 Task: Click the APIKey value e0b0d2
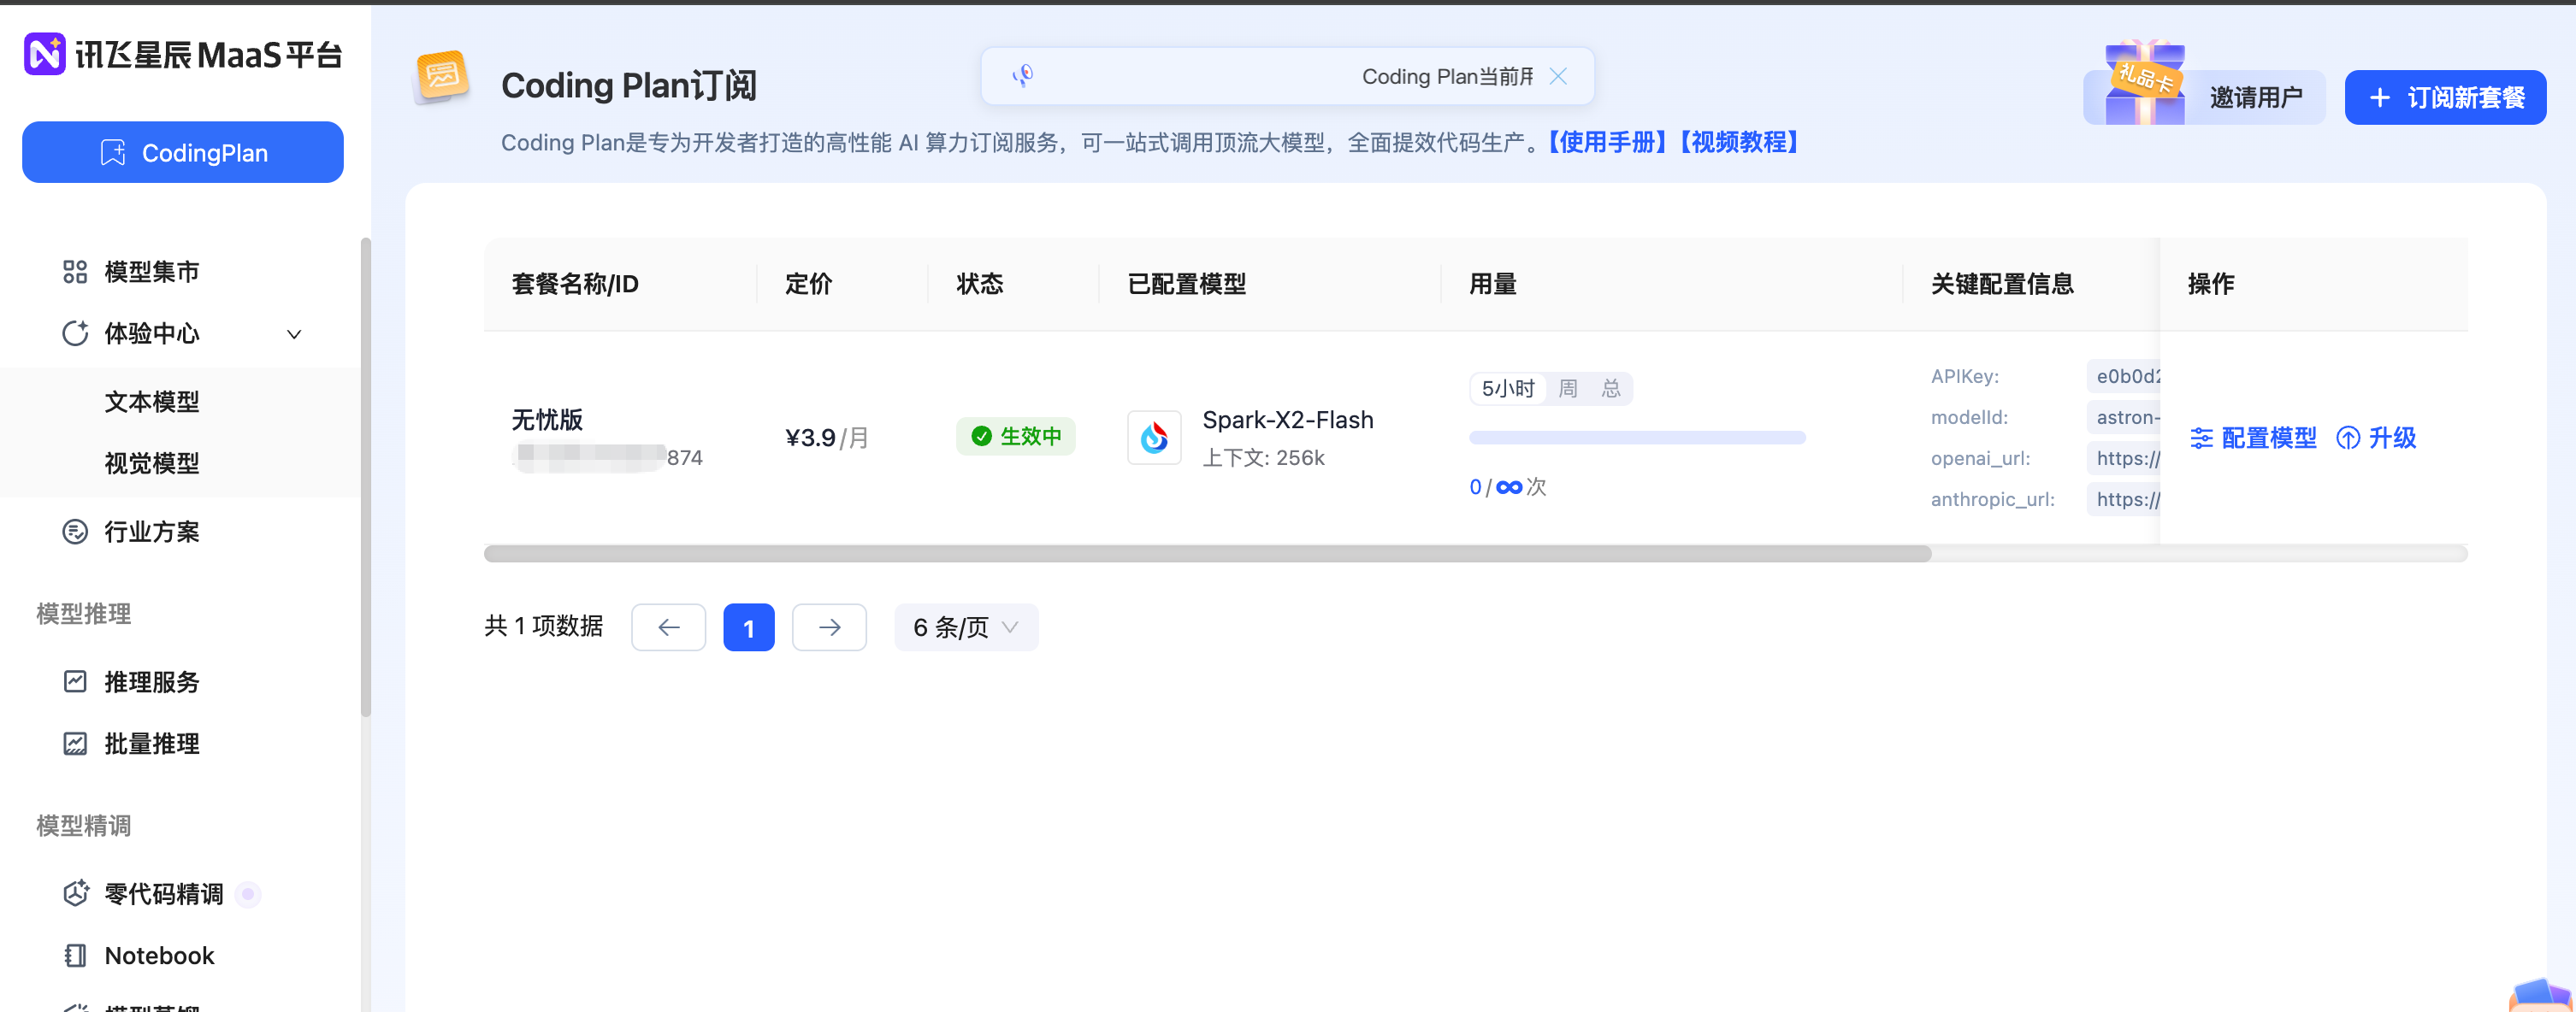(x=2125, y=377)
